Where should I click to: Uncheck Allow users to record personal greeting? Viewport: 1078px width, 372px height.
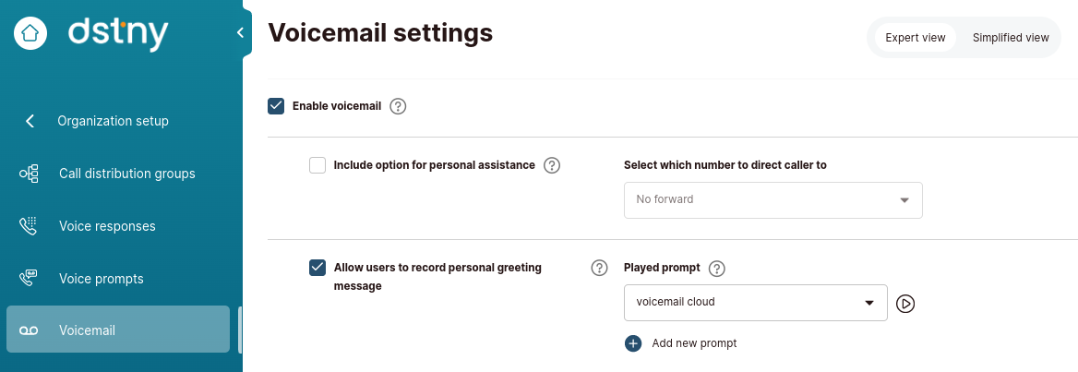coord(317,268)
